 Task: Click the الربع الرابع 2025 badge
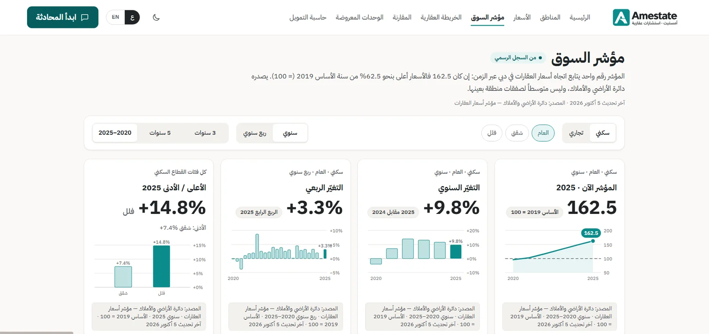point(259,212)
